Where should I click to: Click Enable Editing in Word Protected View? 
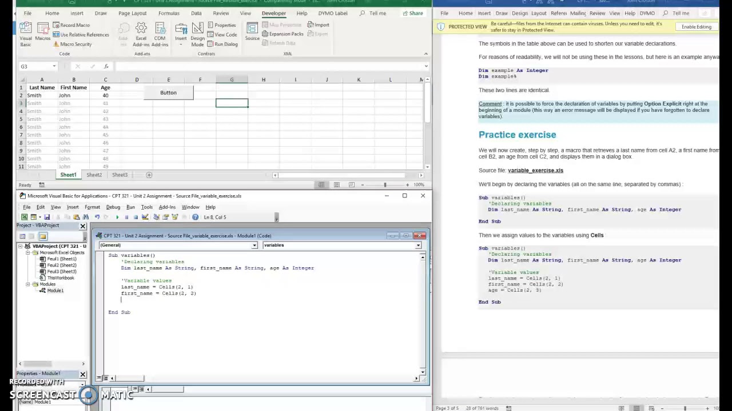click(696, 27)
